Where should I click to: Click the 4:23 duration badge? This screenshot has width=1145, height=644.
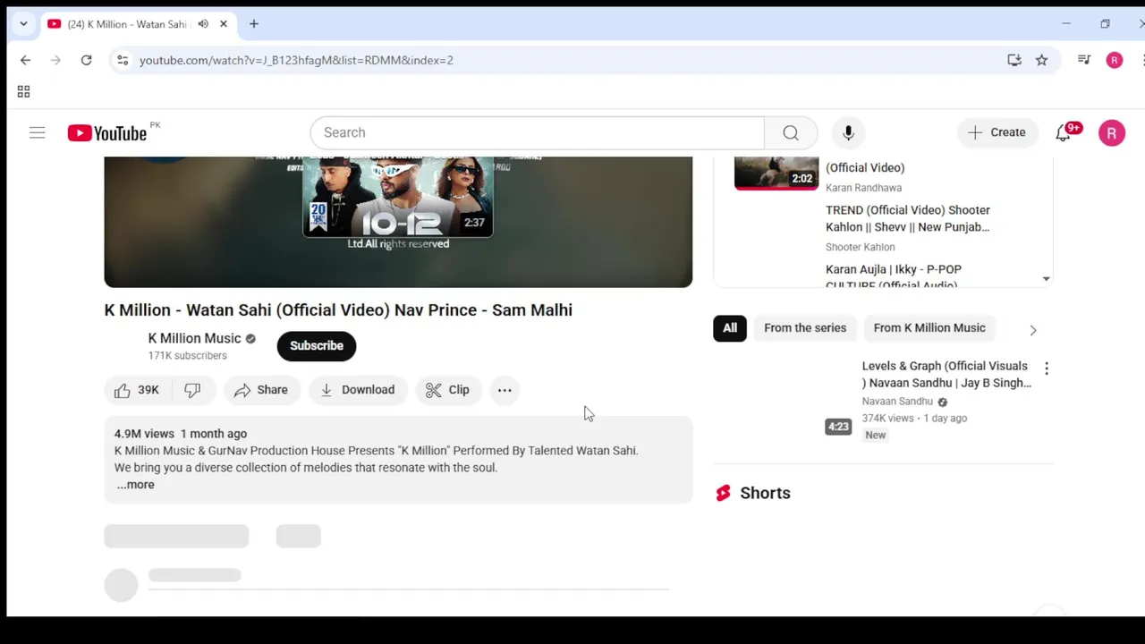click(x=838, y=427)
